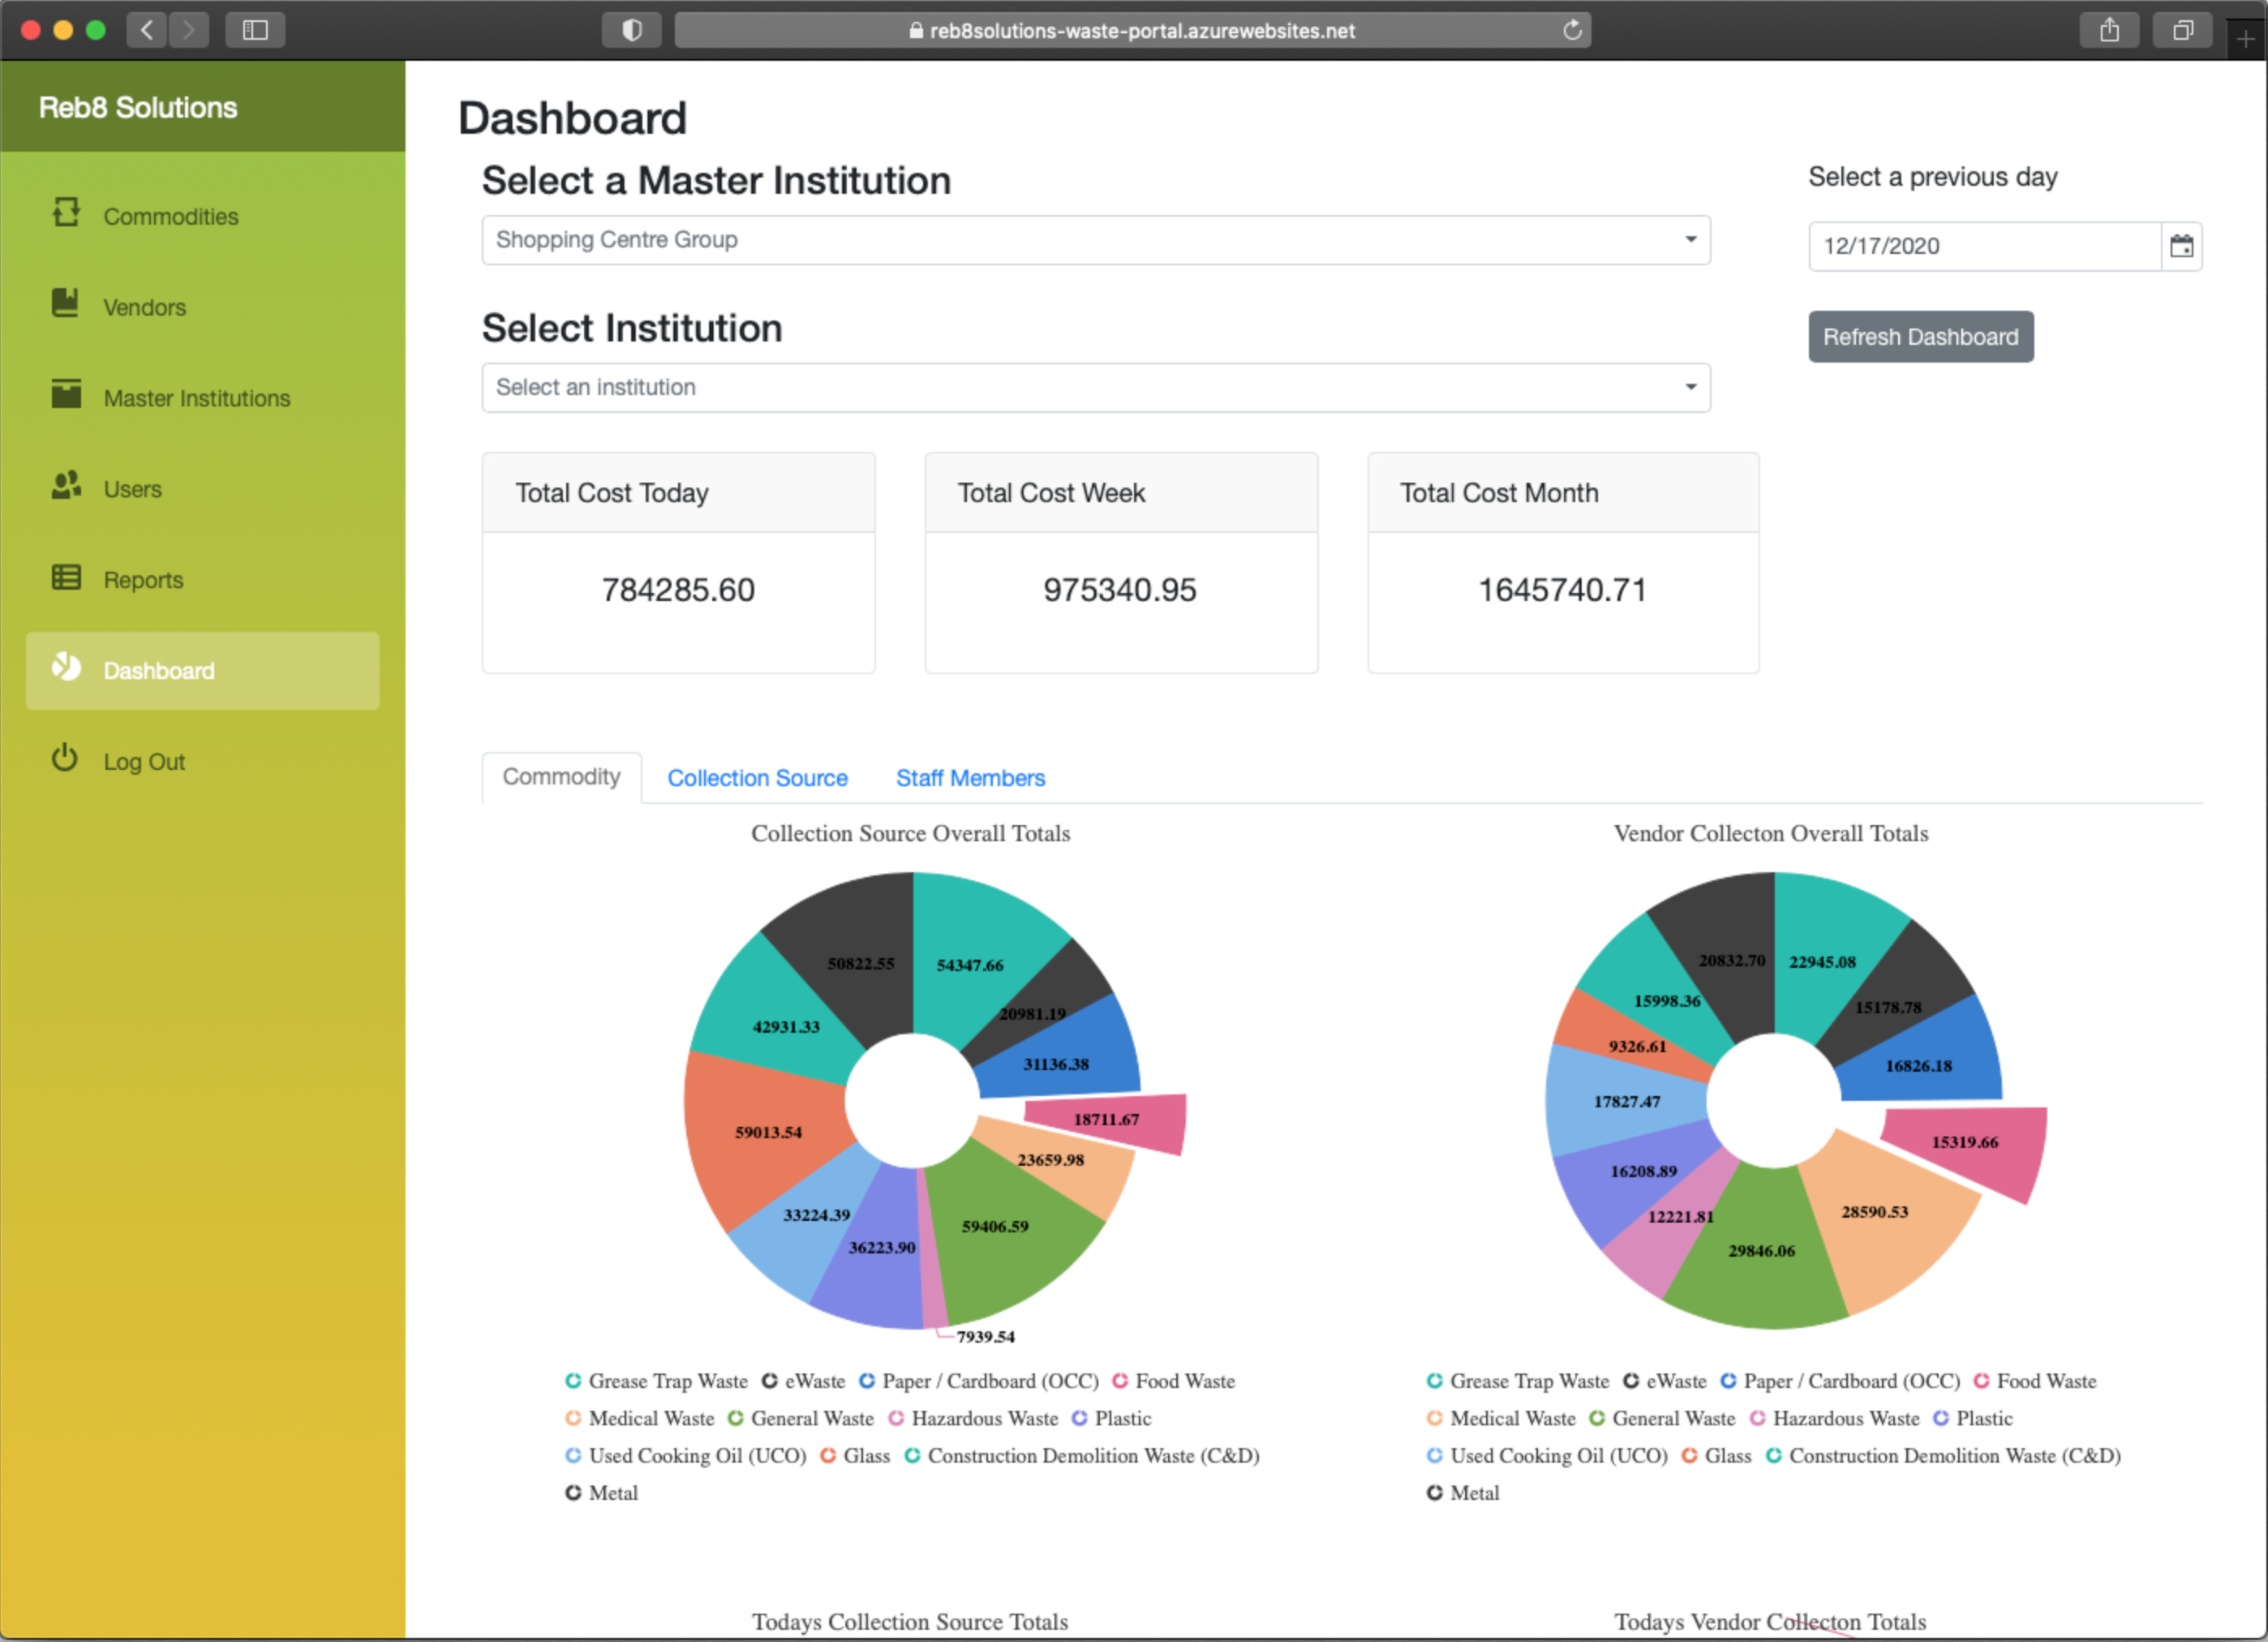This screenshot has height=1642, width=2268.
Task: Open the calendar date picker icon
Action: pos(2181,246)
